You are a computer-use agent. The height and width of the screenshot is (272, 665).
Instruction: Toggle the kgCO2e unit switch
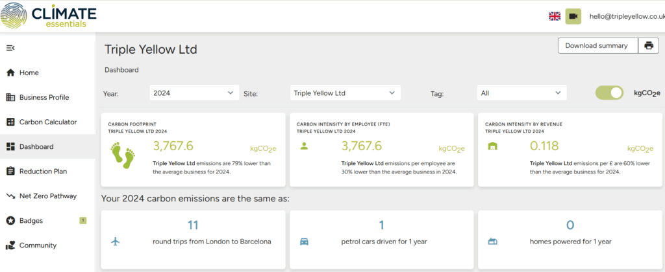(609, 93)
